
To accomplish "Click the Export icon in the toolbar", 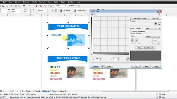I will click(41, 6).
